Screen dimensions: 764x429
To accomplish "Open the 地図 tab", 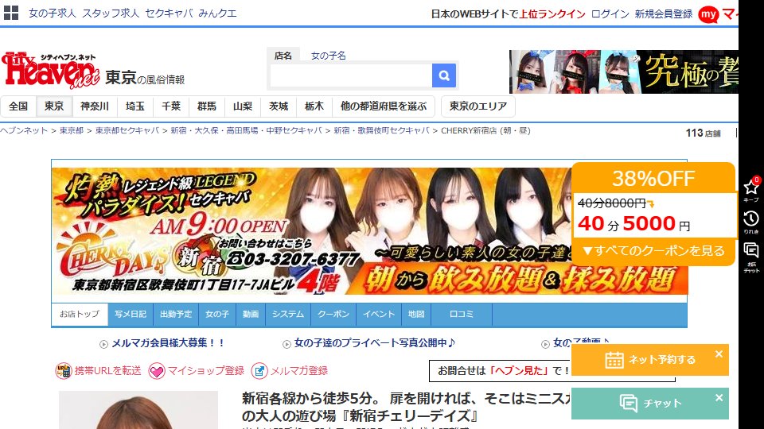I will click(x=416, y=315).
